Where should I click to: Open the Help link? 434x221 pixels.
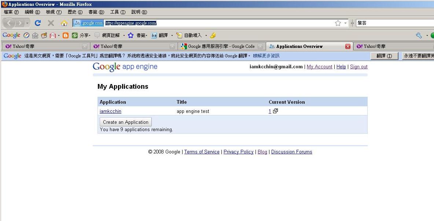(341, 67)
